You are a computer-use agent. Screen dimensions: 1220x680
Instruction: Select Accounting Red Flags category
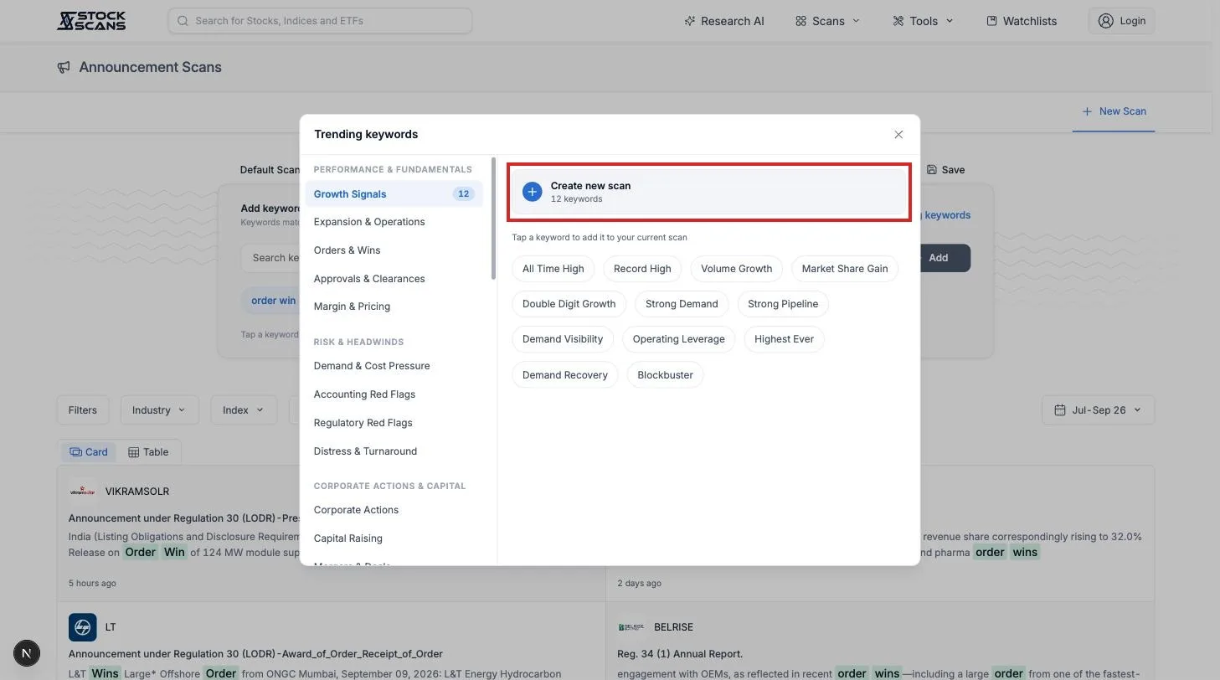tap(394, 394)
